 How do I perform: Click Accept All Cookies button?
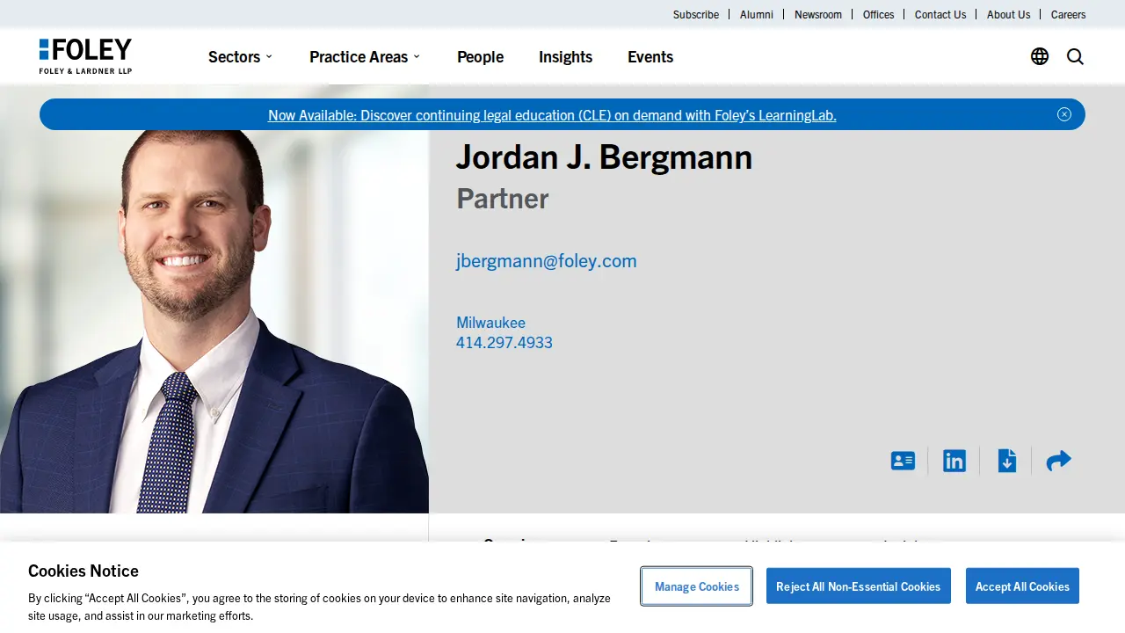1022,586
